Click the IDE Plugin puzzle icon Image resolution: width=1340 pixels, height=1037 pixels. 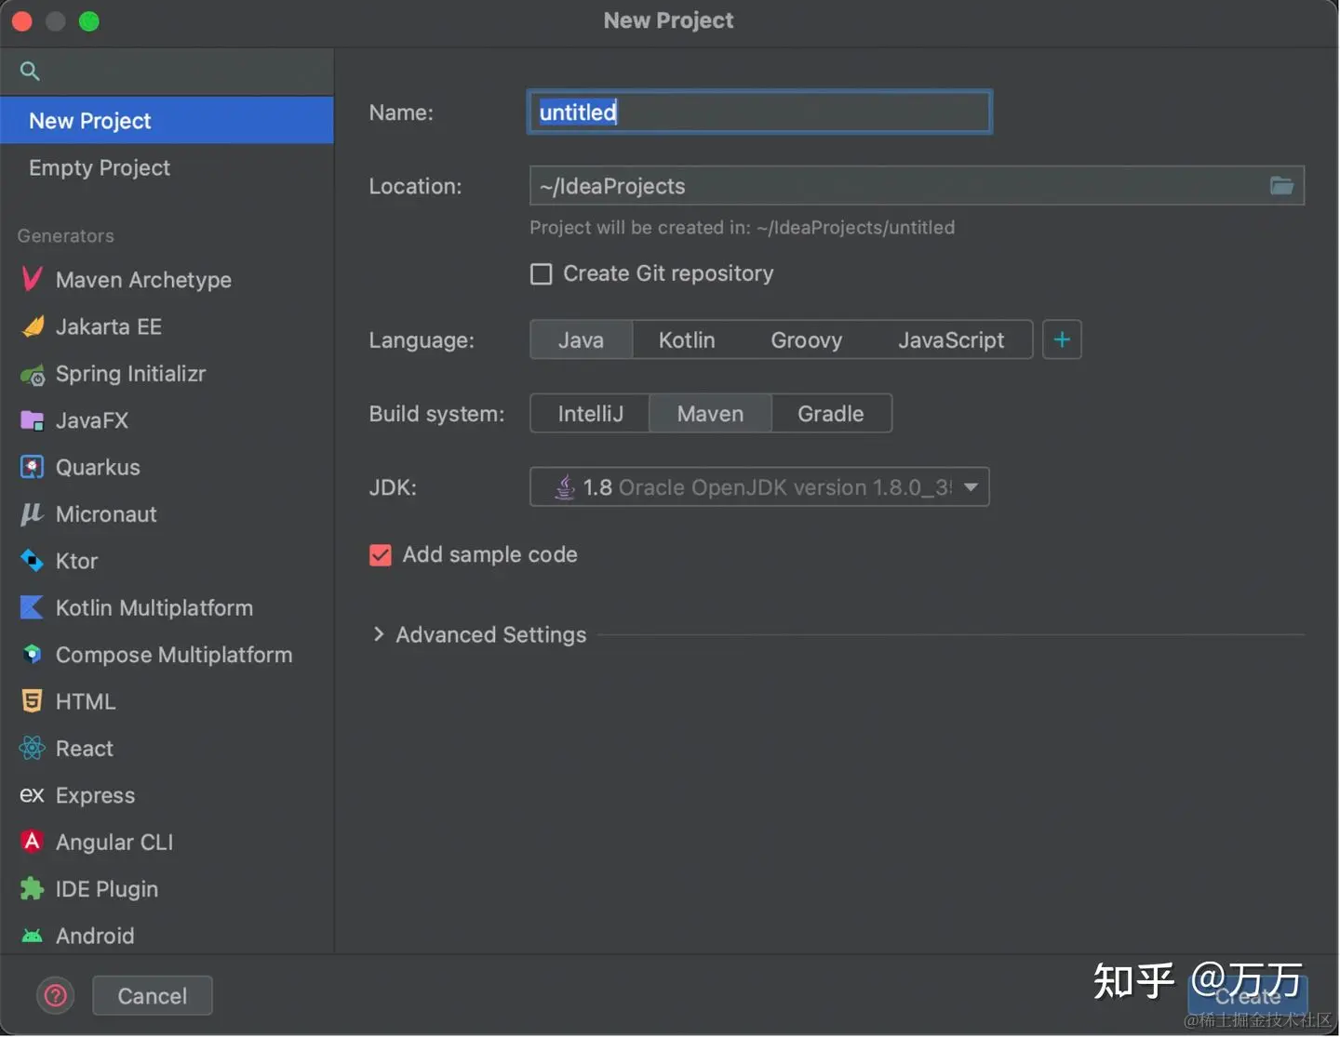tap(33, 889)
